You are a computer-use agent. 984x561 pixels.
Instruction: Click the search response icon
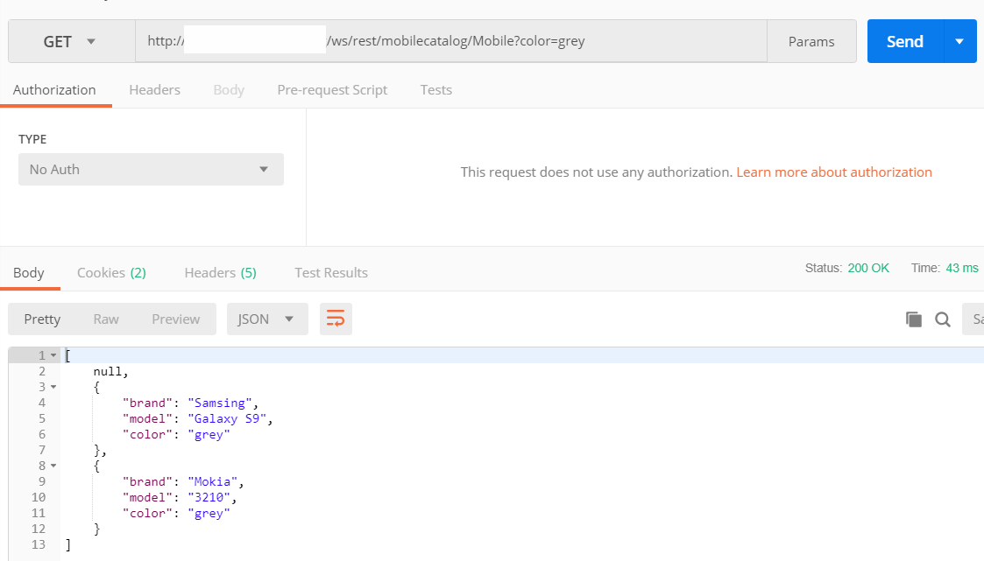tap(943, 319)
